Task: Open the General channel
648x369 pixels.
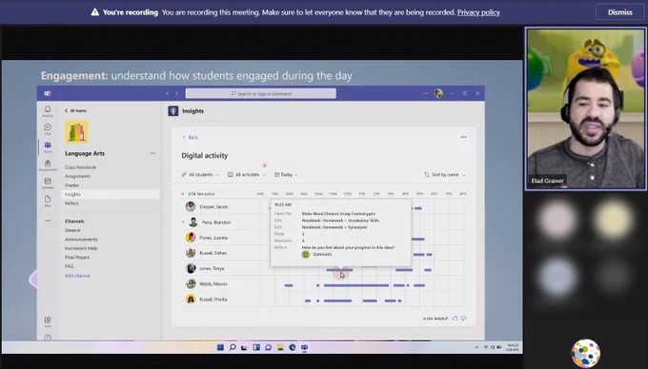Action: point(72,230)
